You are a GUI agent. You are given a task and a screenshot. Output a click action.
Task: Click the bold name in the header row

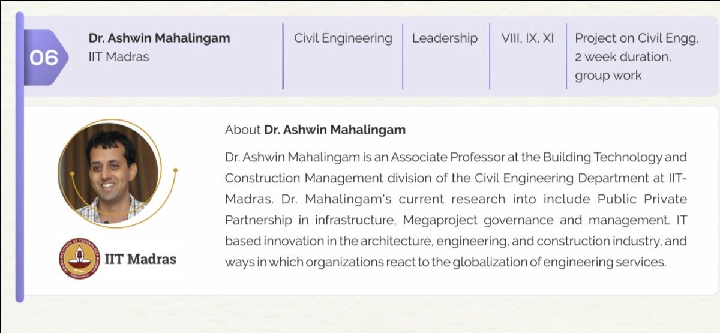coord(159,38)
